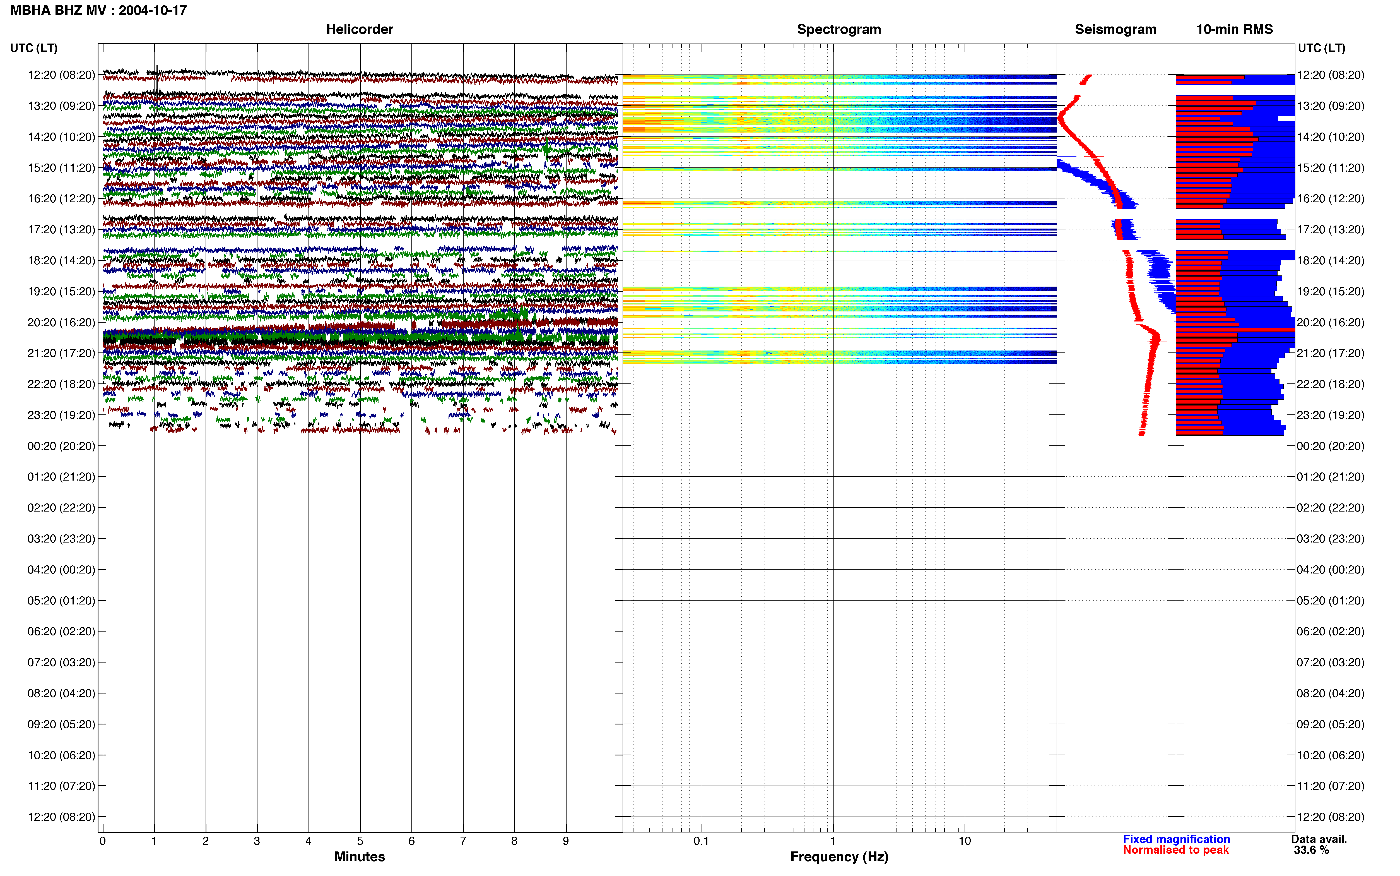
Task: Click left axis label 08:20 (04:20)
Action: click(61, 693)
